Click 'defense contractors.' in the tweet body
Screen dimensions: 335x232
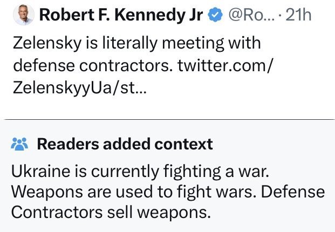86,65
